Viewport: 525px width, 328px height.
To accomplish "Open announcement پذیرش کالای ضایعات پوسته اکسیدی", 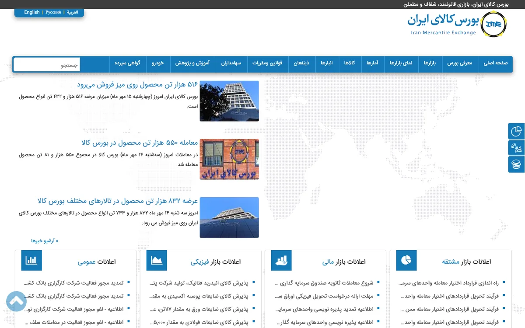I will [199, 296].
